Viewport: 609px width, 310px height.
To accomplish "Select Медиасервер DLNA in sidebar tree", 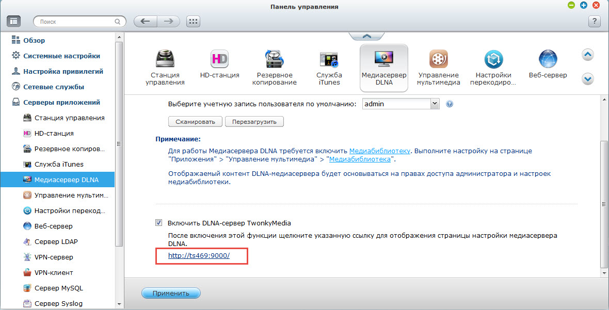I will click(x=57, y=180).
